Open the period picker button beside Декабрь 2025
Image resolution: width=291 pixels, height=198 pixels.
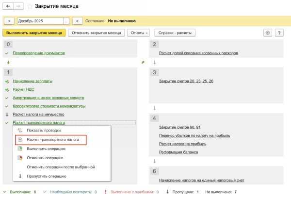coord(66,21)
